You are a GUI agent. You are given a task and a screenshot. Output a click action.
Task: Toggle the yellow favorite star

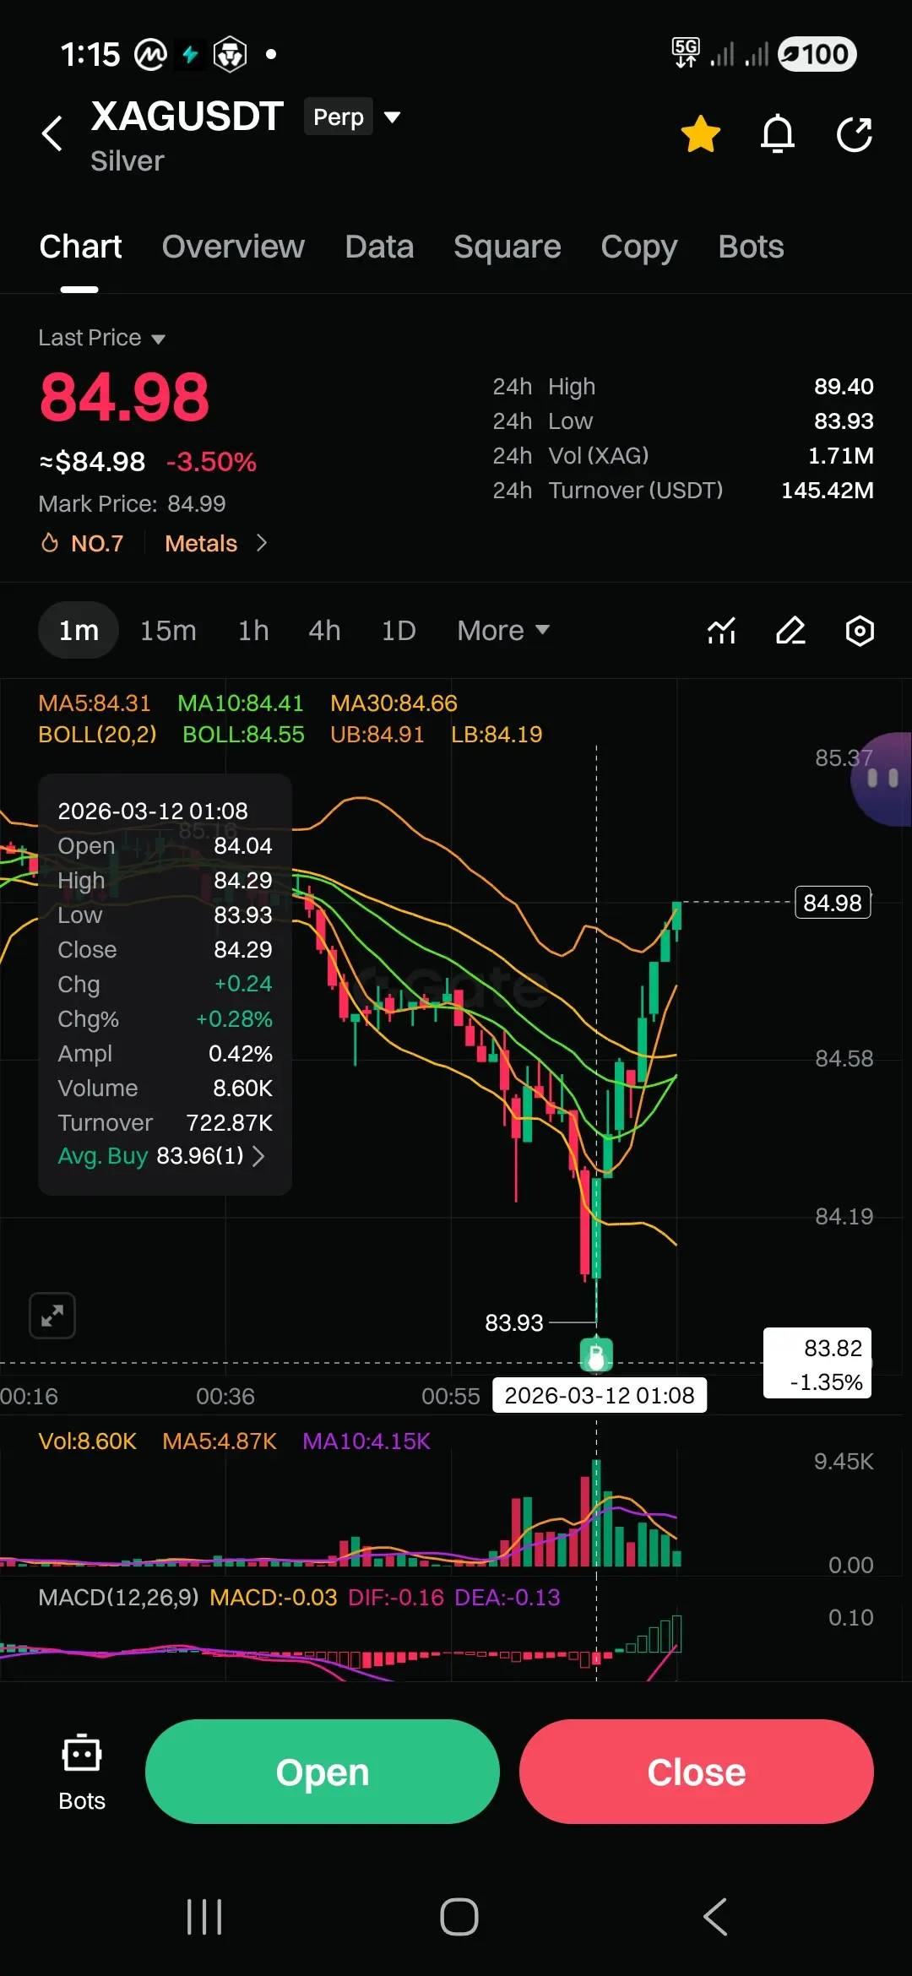click(700, 134)
